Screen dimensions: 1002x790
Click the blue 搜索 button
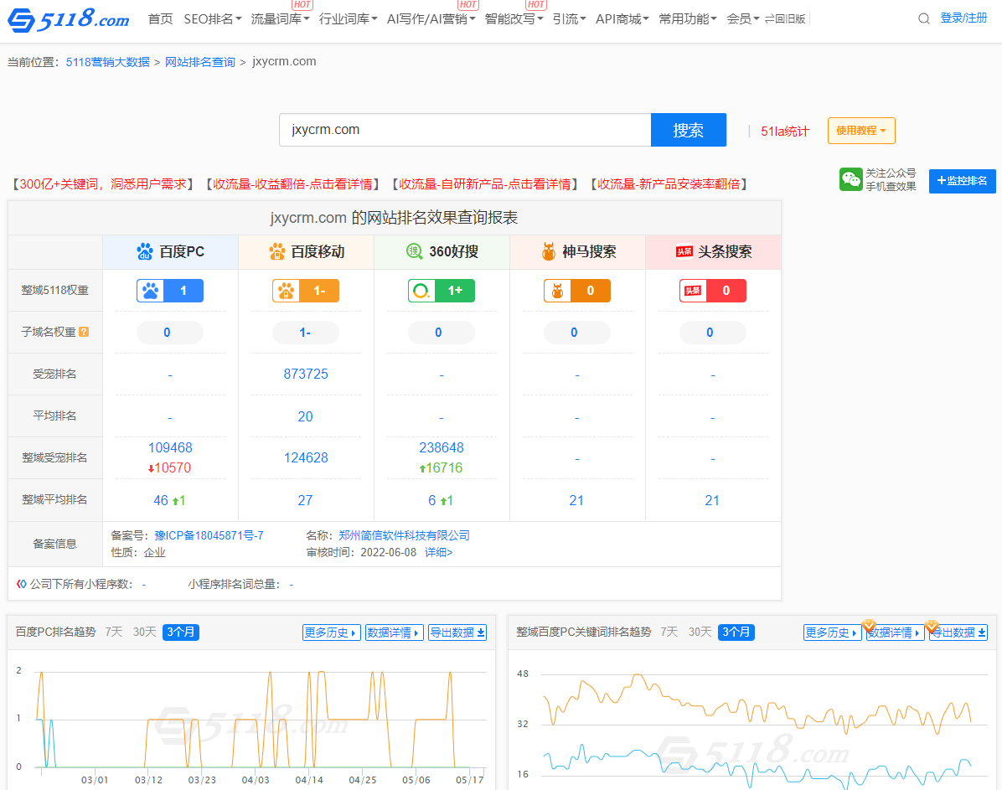point(688,131)
